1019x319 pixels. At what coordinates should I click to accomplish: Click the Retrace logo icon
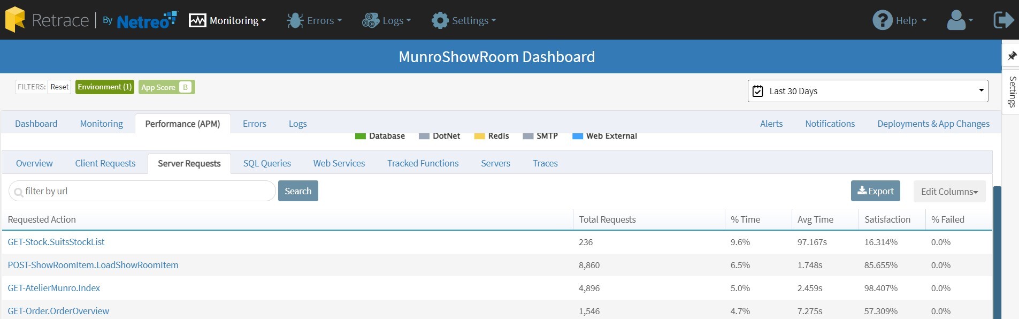15,20
